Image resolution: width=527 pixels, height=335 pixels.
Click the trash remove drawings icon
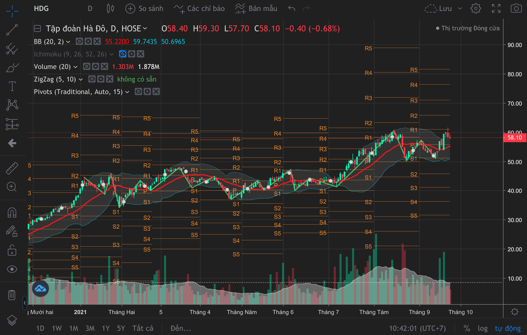pyautogui.click(x=12, y=295)
